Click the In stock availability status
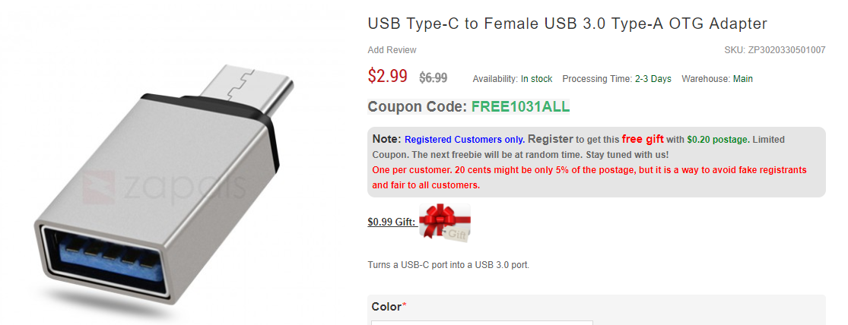Screen dimensions: 848x325 (x=536, y=79)
